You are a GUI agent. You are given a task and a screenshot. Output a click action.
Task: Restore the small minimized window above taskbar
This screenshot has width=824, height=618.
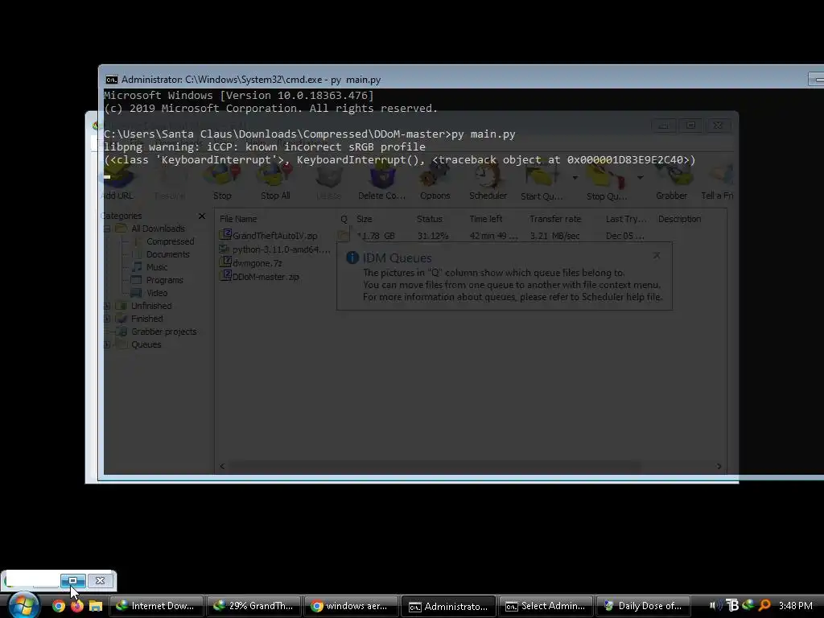click(x=73, y=581)
